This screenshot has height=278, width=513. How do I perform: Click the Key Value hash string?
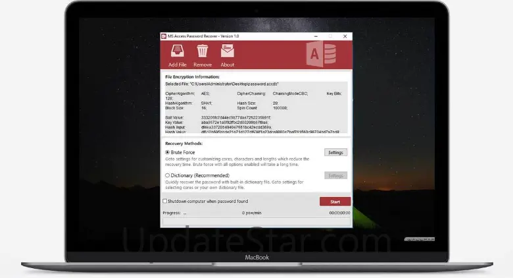[235, 123]
